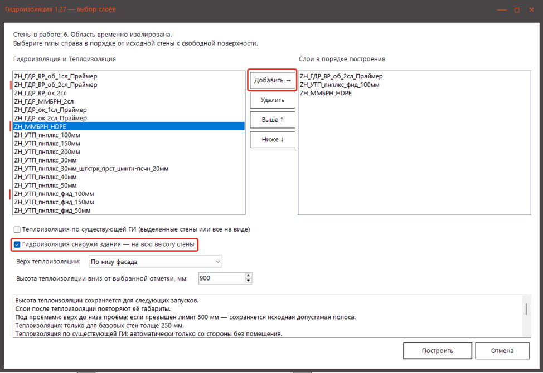Enable Теплоизоляция по существующей ГИ checkbox

pos(17,229)
